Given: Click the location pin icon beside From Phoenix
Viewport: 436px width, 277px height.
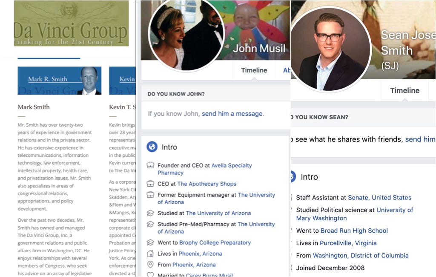Looking at the screenshot, I should (x=150, y=265).
